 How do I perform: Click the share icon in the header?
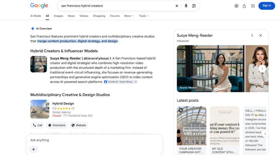click(244, 6)
